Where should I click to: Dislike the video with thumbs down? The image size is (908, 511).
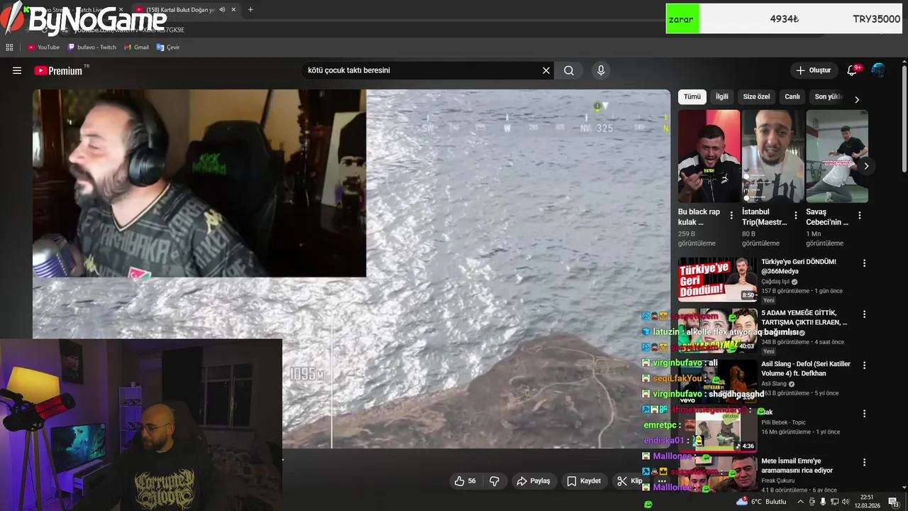494,481
